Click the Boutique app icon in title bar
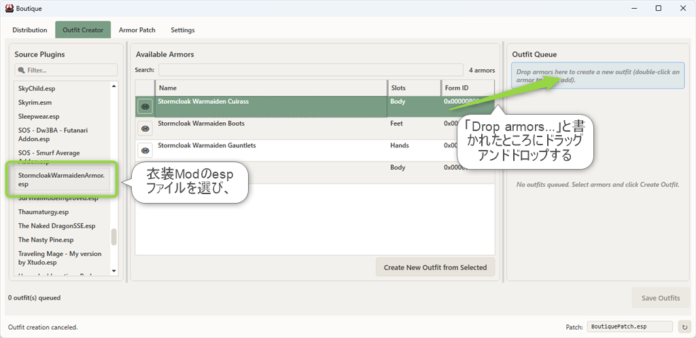This screenshot has width=696, height=338. point(7,8)
